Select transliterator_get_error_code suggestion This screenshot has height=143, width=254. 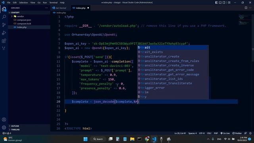(x=173, y=70)
